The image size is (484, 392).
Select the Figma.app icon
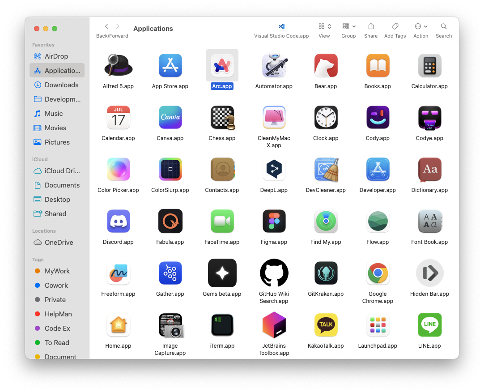click(x=274, y=221)
